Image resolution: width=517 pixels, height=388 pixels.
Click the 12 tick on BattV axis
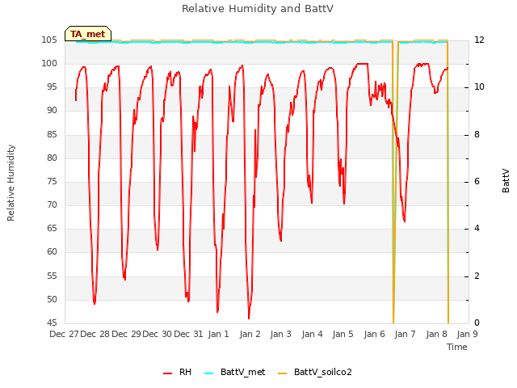pyautogui.click(x=479, y=40)
